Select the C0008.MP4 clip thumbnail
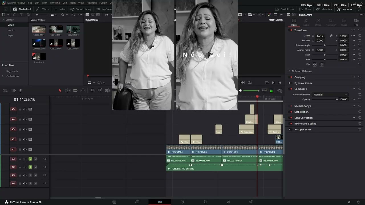The height and width of the screenshot is (205, 365). pyautogui.click(x=39, y=29)
